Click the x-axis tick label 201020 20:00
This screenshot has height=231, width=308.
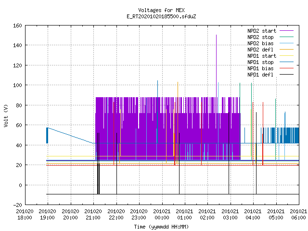(70, 215)
